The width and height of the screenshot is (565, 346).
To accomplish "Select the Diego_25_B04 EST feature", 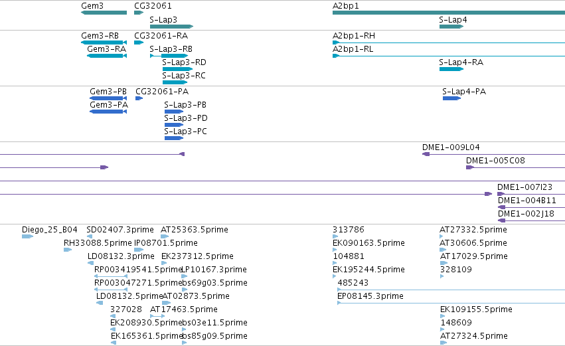I will tap(27, 236).
